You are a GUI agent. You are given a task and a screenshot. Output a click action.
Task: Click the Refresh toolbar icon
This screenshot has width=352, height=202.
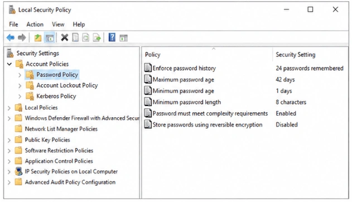click(x=86, y=37)
